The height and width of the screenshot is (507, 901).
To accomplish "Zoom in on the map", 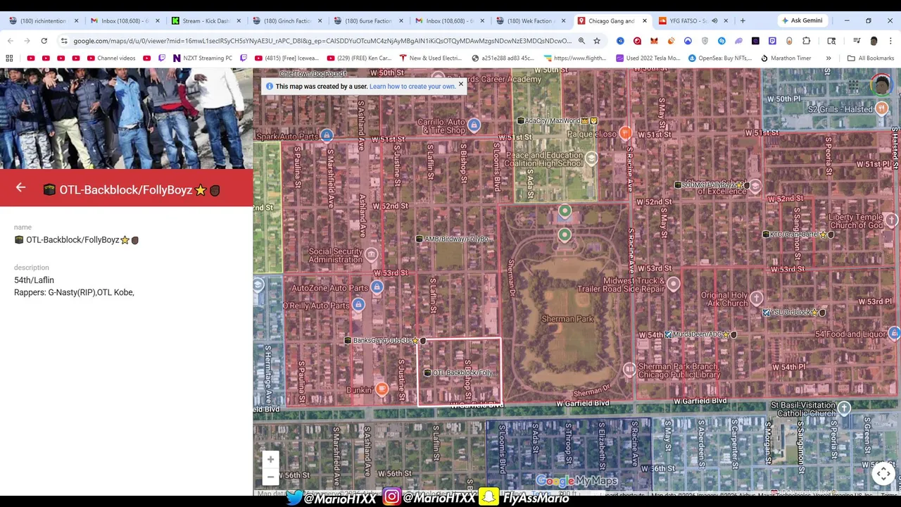I will (270, 460).
